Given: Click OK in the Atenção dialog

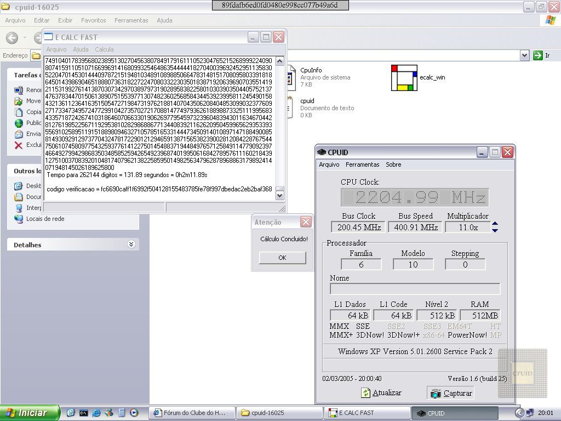Looking at the screenshot, I should click(x=282, y=258).
